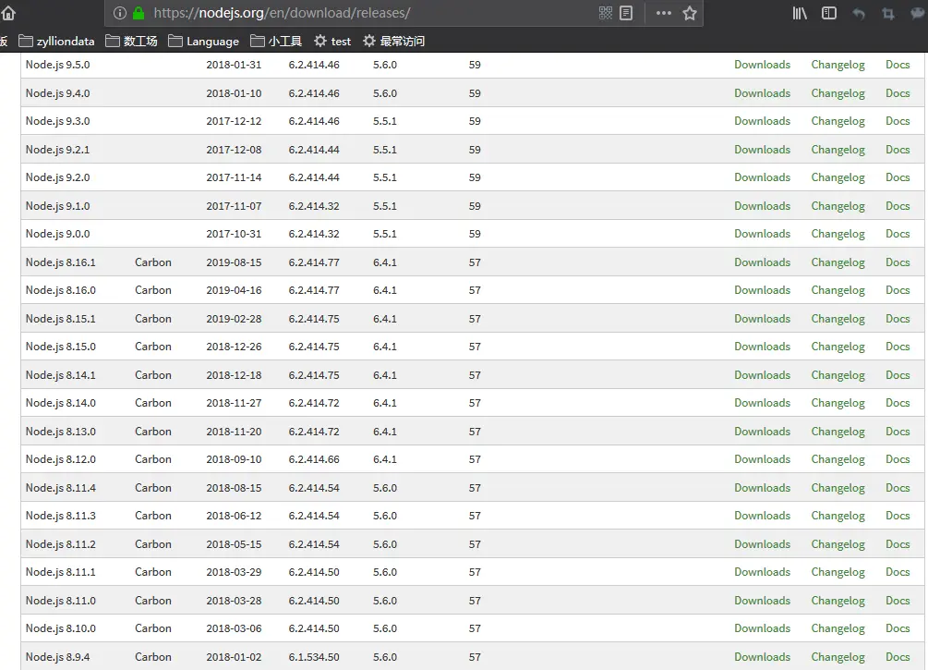Open Downloads for Node.js 8.13.0
Screen dimensions: 928x670
pyautogui.click(x=763, y=432)
